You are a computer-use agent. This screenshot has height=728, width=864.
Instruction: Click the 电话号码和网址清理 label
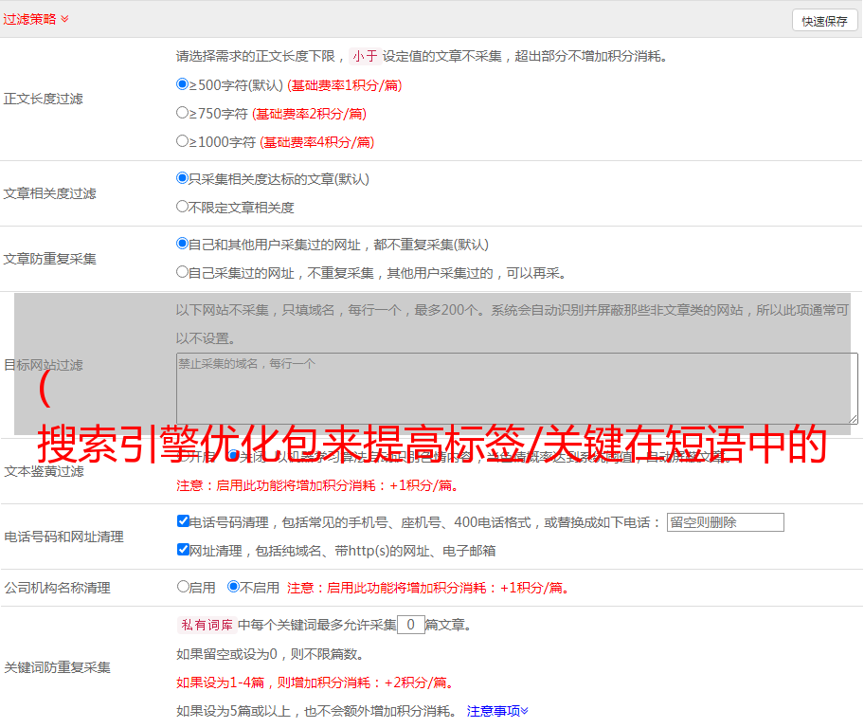[63, 537]
